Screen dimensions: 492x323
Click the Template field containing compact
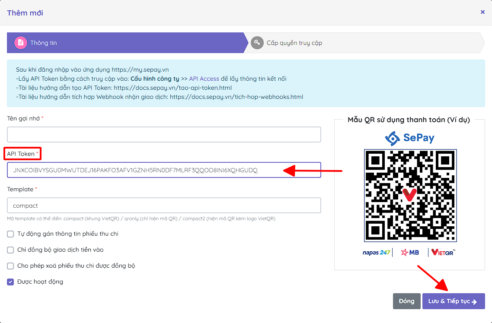(x=164, y=206)
